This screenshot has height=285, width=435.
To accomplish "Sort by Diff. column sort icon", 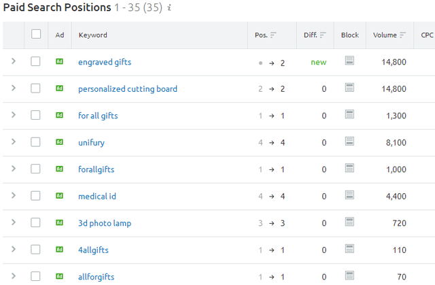I will point(323,35).
